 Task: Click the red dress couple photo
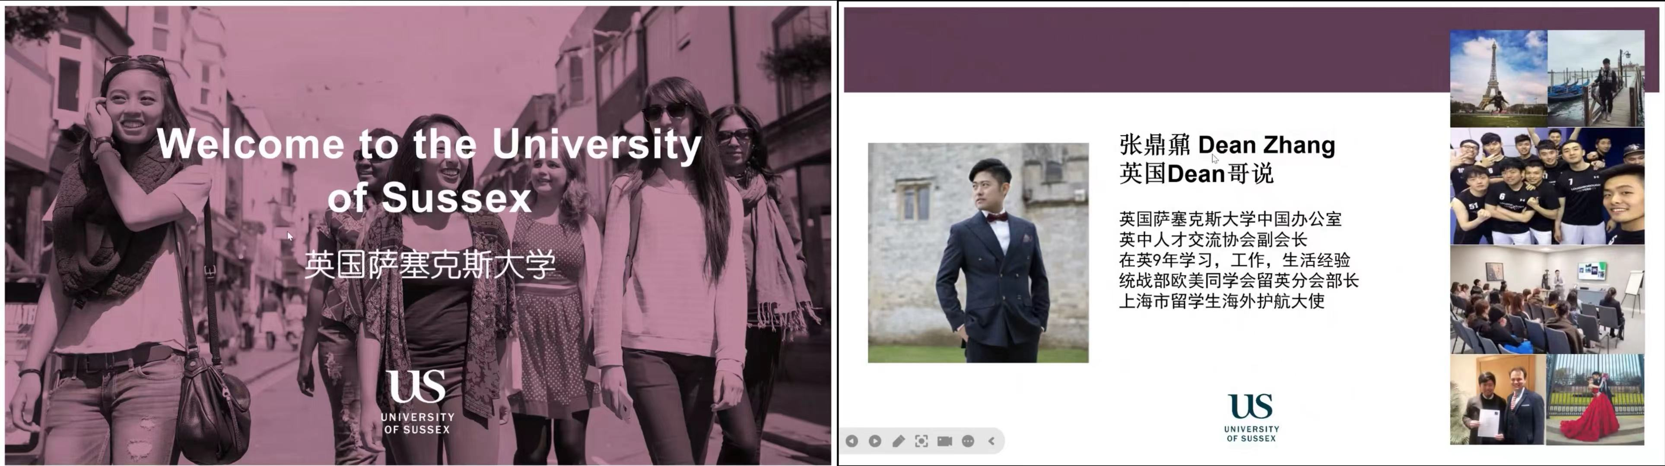(1595, 400)
